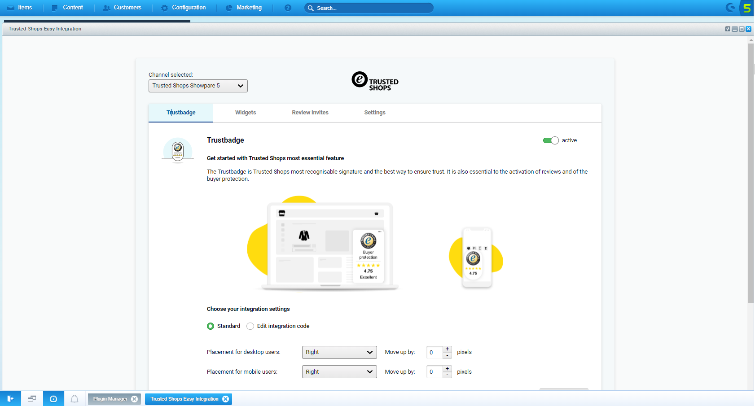The width and height of the screenshot is (755, 406).
Task: Click the logout icon in bottom bar
Action: (x=10, y=399)
